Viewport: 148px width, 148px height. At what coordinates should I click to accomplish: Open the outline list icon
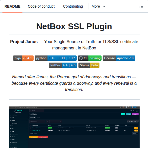click(x=141, y=6)
